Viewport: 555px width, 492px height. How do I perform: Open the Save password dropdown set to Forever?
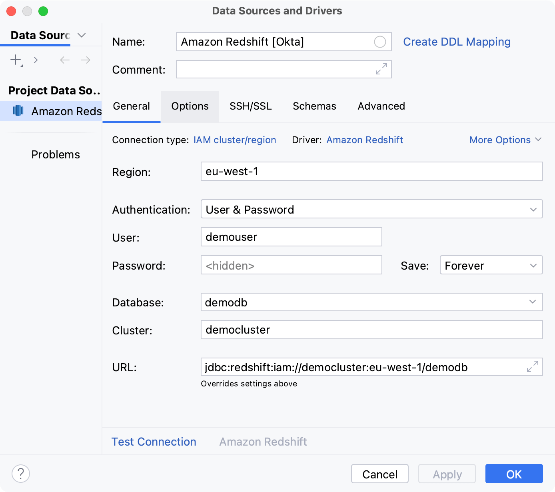tap(491, 265)
